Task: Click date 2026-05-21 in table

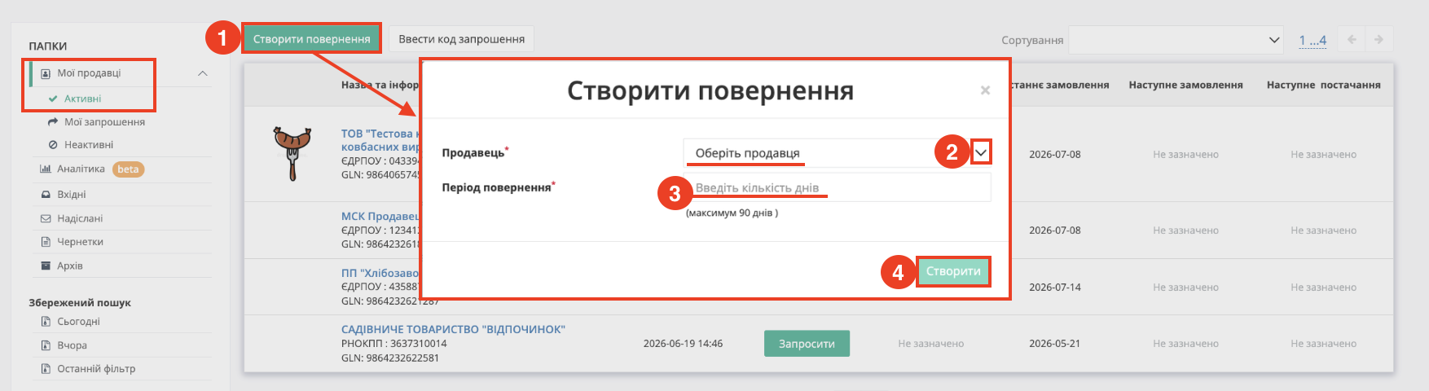Action: 1054,343
